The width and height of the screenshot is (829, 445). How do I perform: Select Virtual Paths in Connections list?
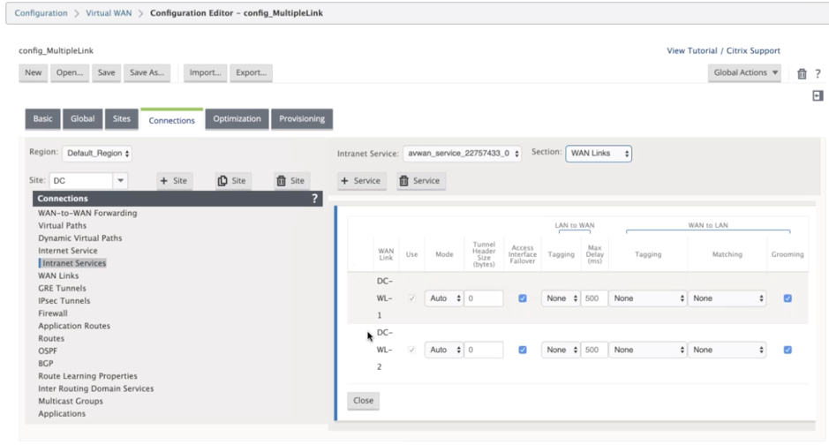coord(62,226)
